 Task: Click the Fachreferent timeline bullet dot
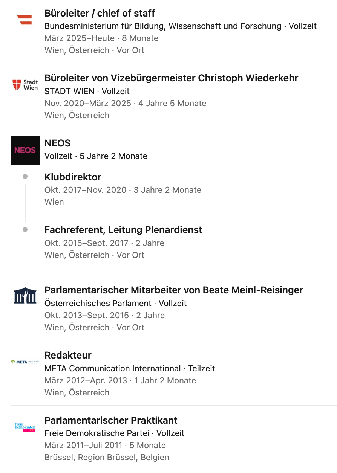click(25, 229)
